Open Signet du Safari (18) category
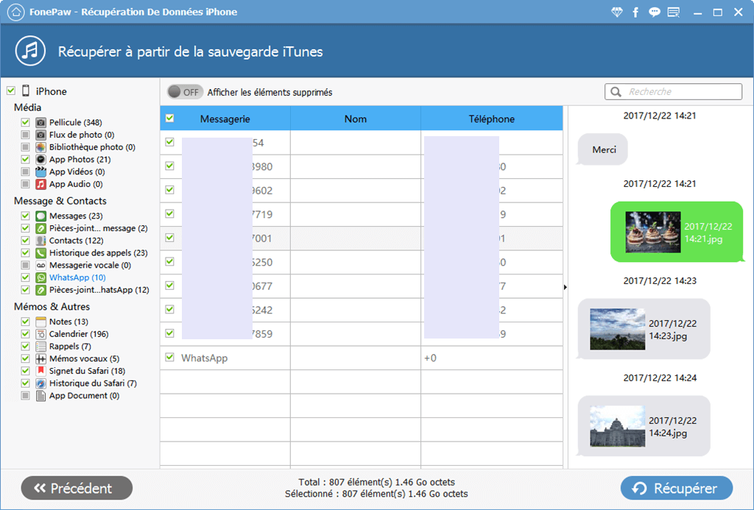The width and height of the screenshot is (754, 510). (87, 371)
